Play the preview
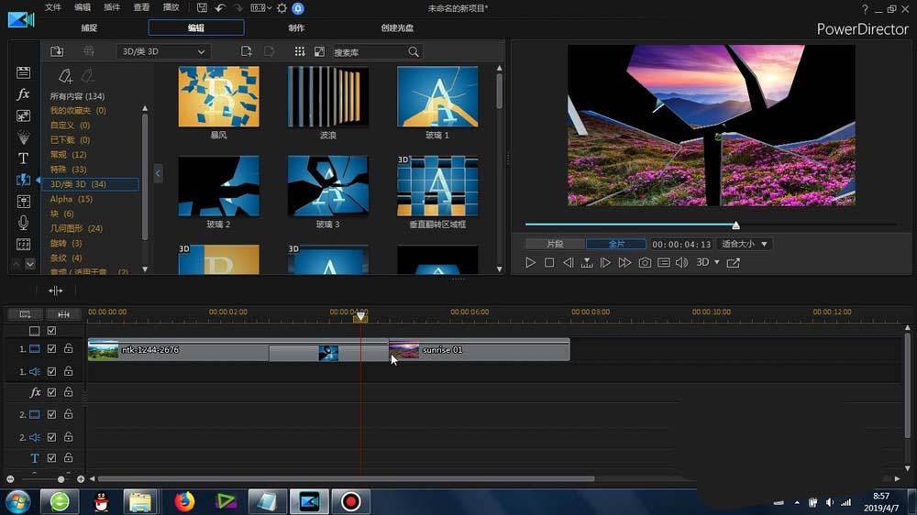Screen dimensions: 917x515 (x=530, y=262)
